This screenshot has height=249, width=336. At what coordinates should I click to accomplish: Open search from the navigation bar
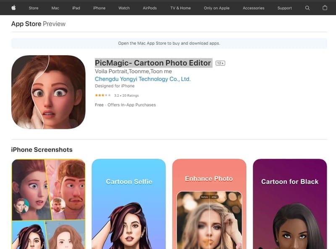coord(308,8)
